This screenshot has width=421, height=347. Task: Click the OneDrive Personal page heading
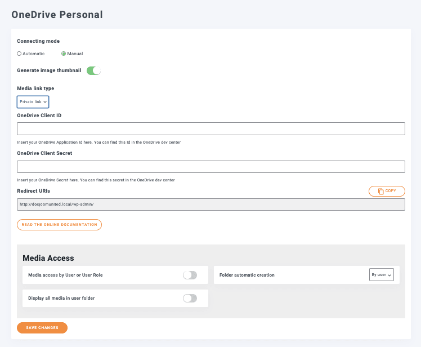57,15
